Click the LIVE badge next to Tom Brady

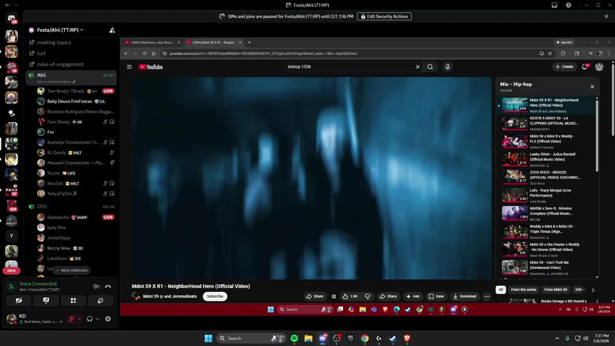point(108,91)
